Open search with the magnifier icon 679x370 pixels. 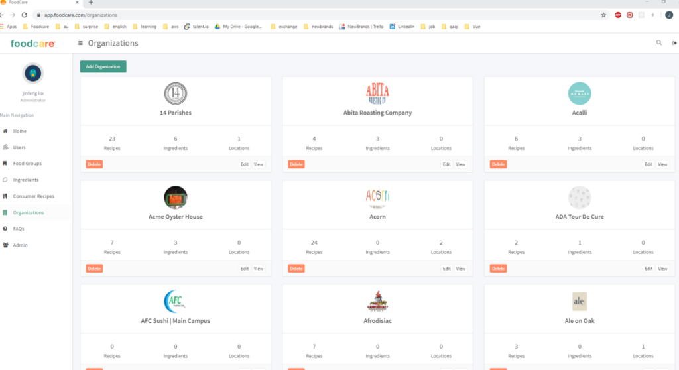coord(658,43)
